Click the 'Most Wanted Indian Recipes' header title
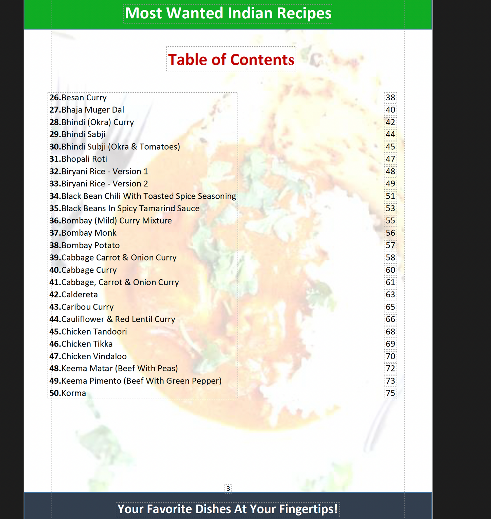The width and height of the screenshot is (491, 519). [x=228, y=14]
